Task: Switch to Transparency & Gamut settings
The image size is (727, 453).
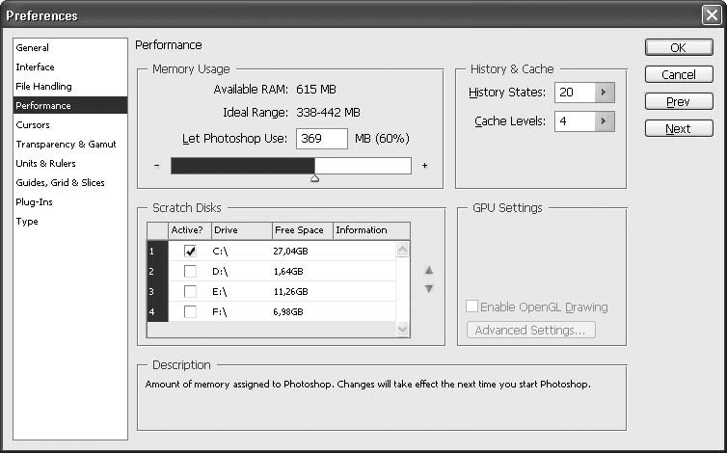Action: 66,145
